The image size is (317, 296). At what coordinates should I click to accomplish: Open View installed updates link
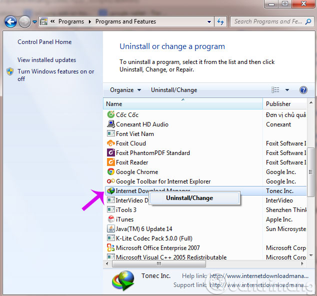[46, 60]
